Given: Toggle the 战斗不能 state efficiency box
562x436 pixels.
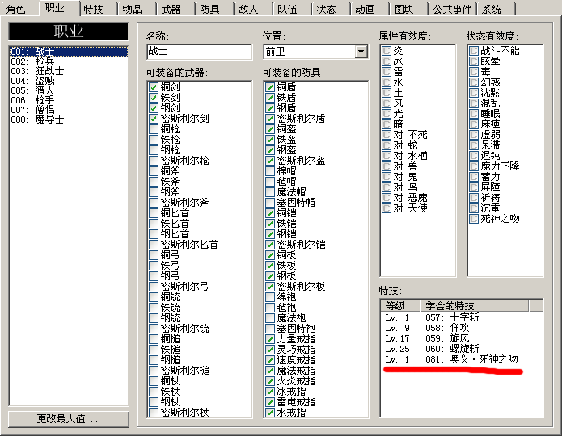Looking at the screenshot, I should [x=474, y=51].
